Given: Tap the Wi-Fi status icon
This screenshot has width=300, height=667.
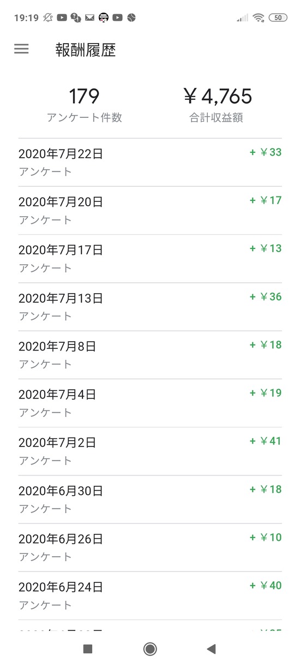Looking at the screenshot, I should [x=259, y=17].
